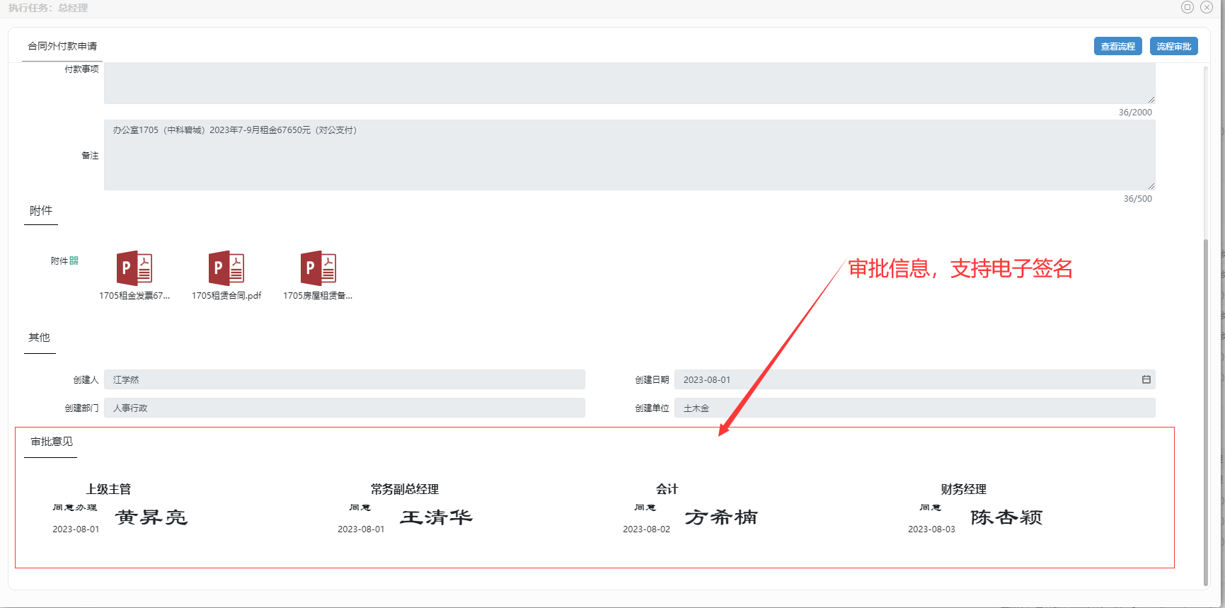
Task: Select the 合同外付款申请 tab
Action: (62, 46)
